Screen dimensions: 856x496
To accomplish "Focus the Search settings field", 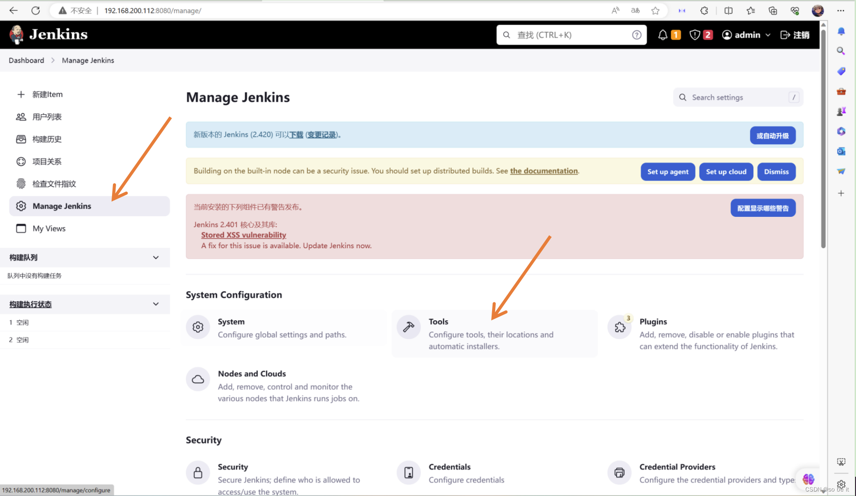I will [x=738, y=97].
